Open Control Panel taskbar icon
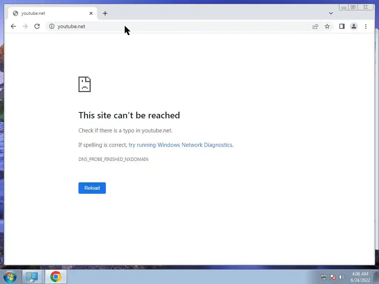This screenshot has height=284, width=379. 32,277
